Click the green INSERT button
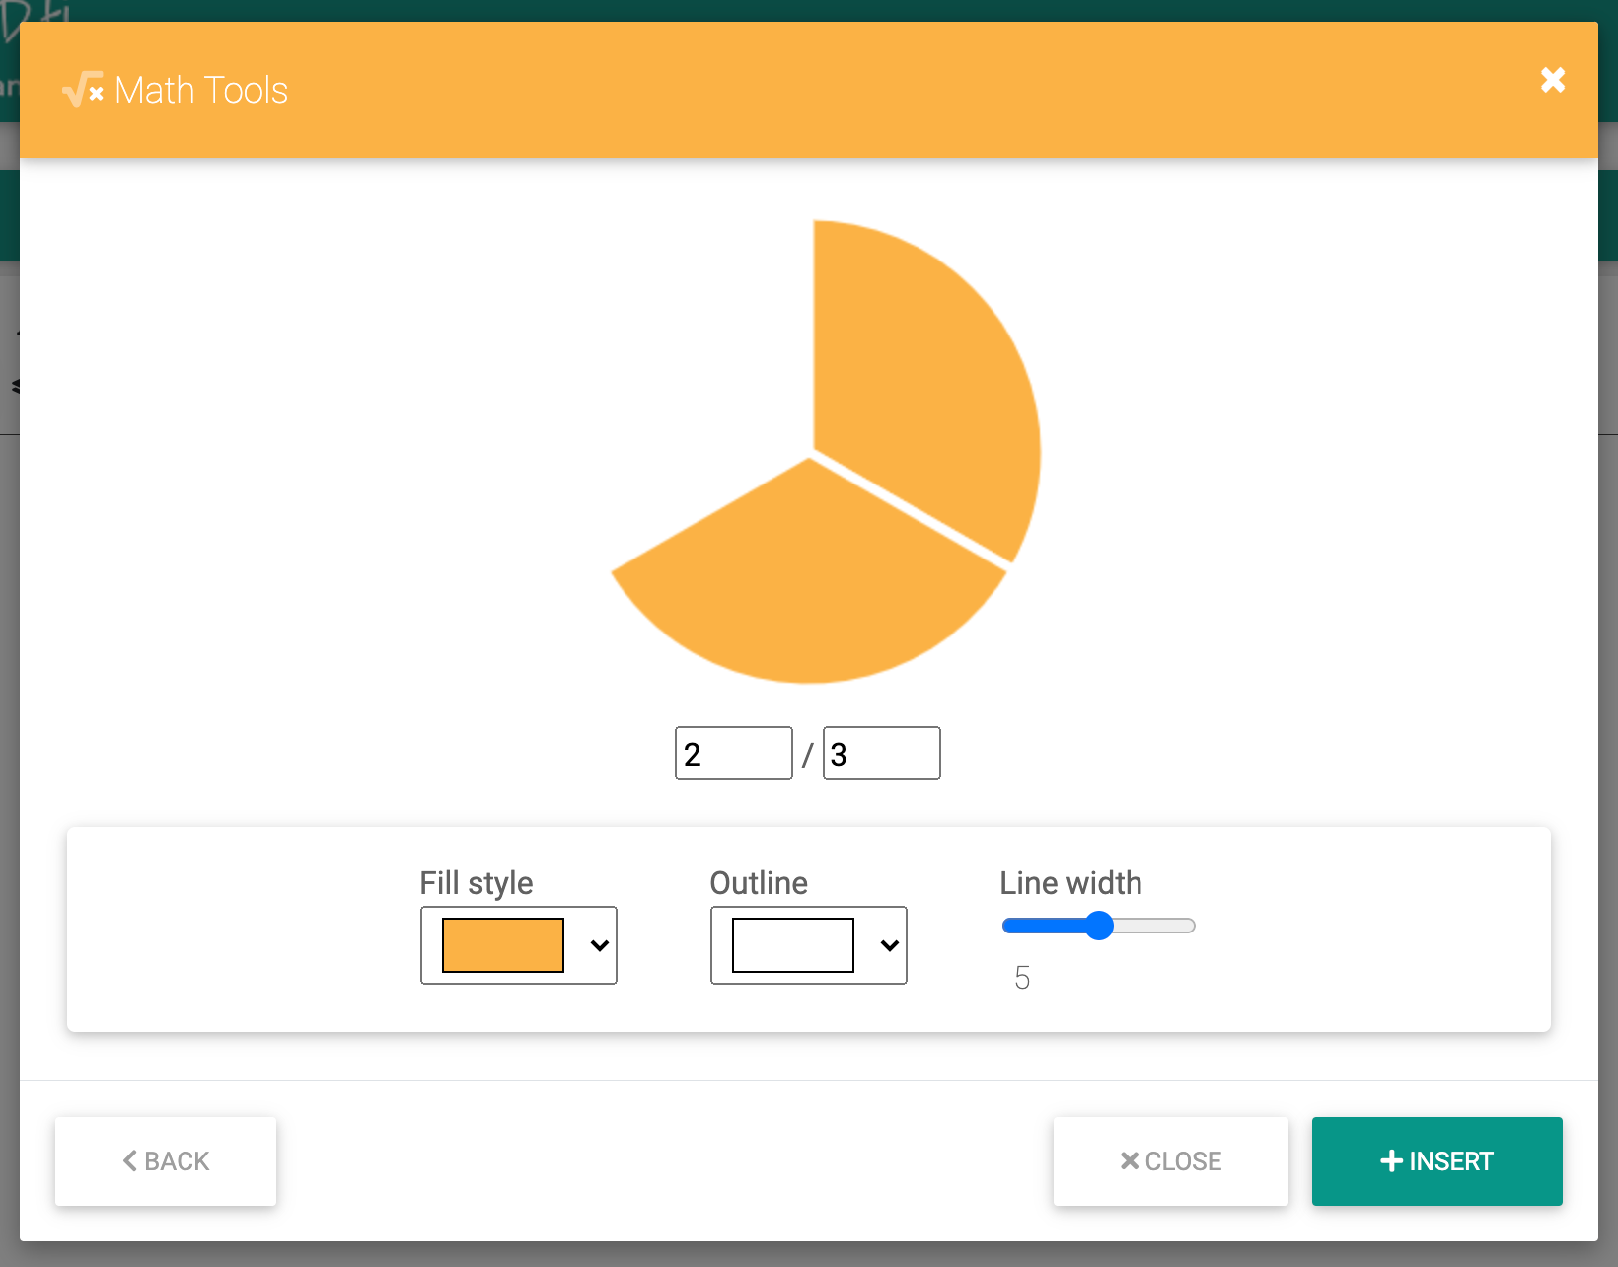This screenshot has width=1618, height=1267. click(1436, 1161)
